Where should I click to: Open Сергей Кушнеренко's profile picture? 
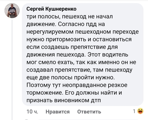pos(12,11)
